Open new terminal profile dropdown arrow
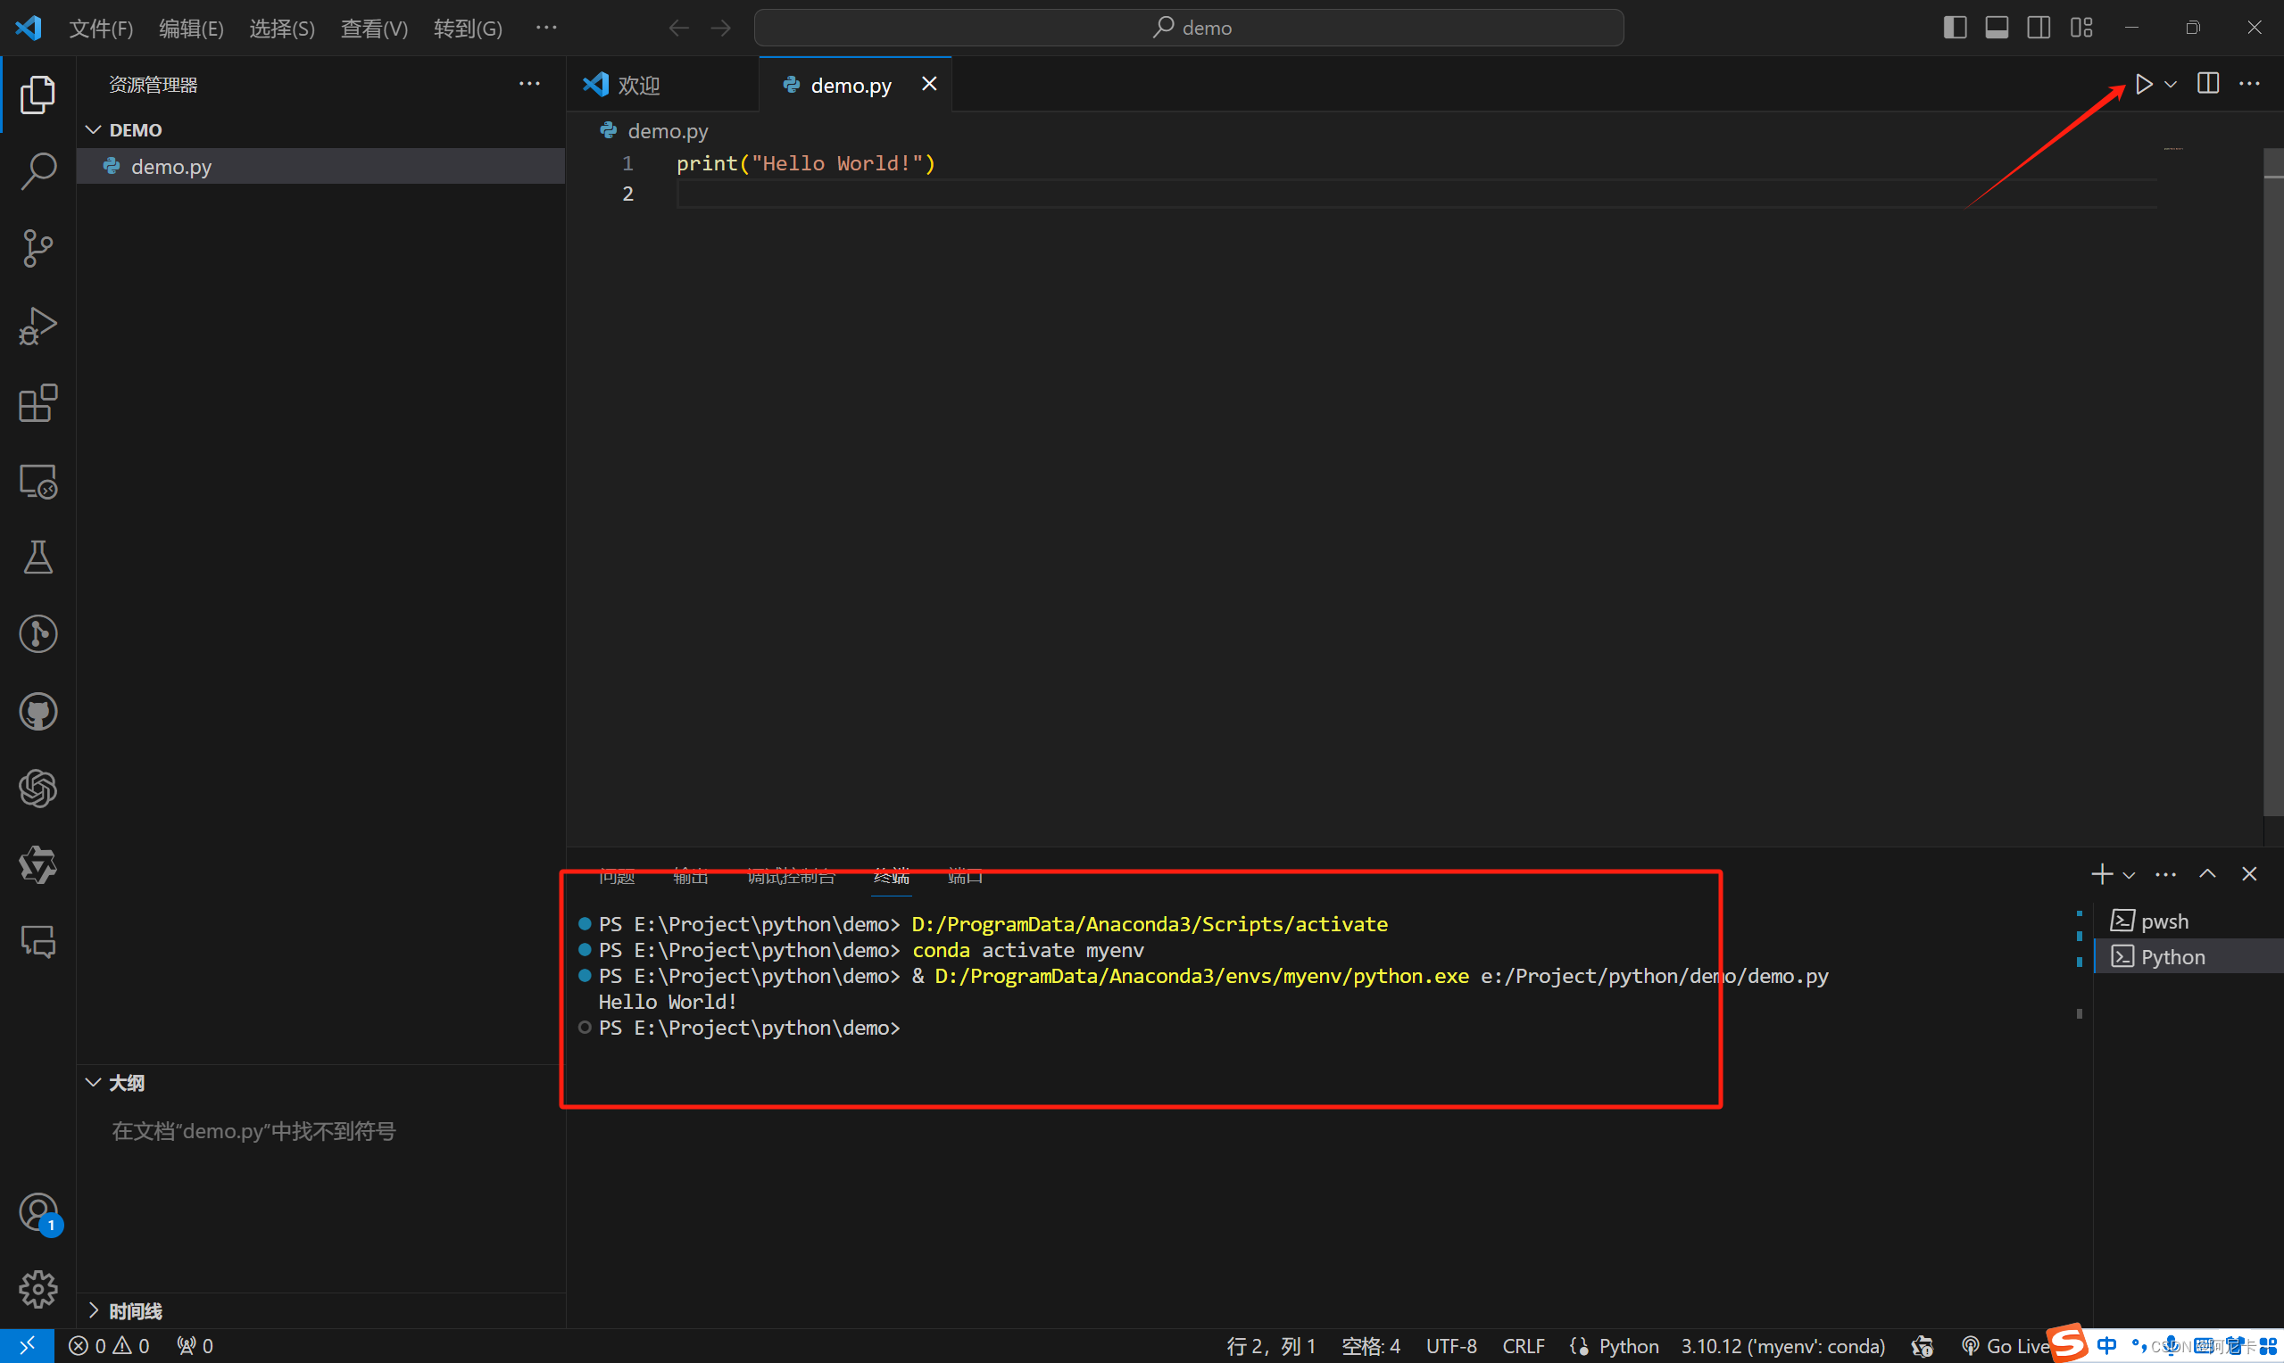Viewport: 2284px width, 1363px height. [x=2129, y=875]
